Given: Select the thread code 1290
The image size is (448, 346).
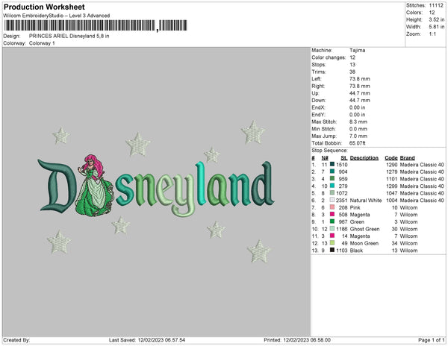Looking at the screenshot, I should [392, 165].
